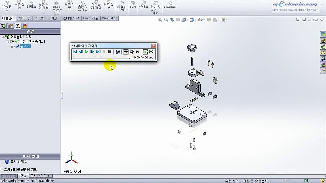The width and height of the screenshot is (326, 183).
Task: Select the 부품 이동 (Move Component) tool
Action: coord(69,6)
